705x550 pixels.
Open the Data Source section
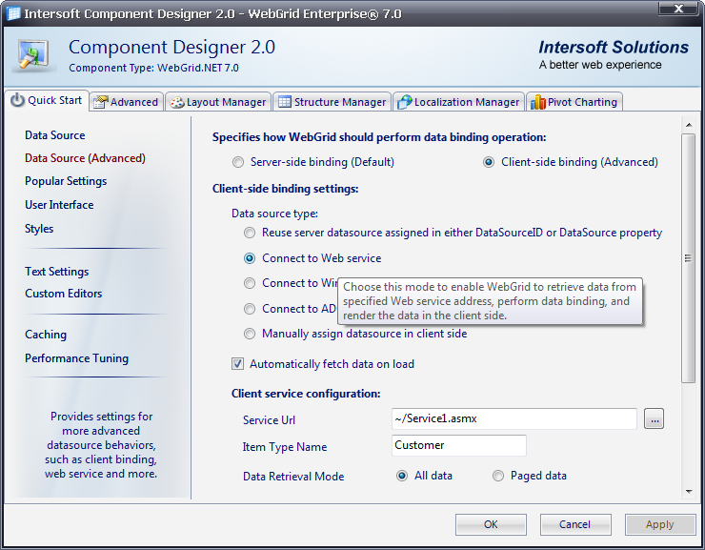tap(55, 135)
